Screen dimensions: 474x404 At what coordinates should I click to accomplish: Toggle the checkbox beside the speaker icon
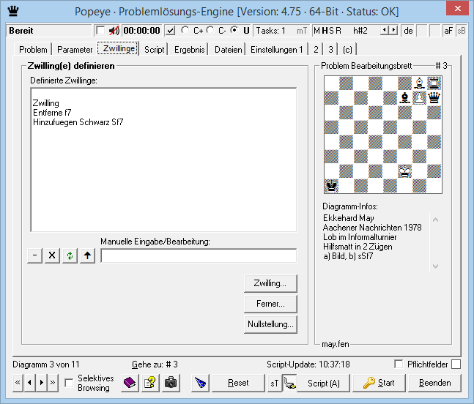(x=100, y=31)
